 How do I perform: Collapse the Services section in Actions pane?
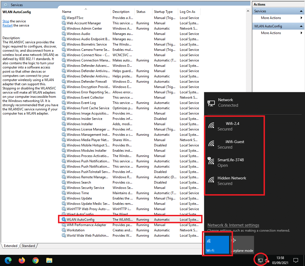[x=301, y=11]
